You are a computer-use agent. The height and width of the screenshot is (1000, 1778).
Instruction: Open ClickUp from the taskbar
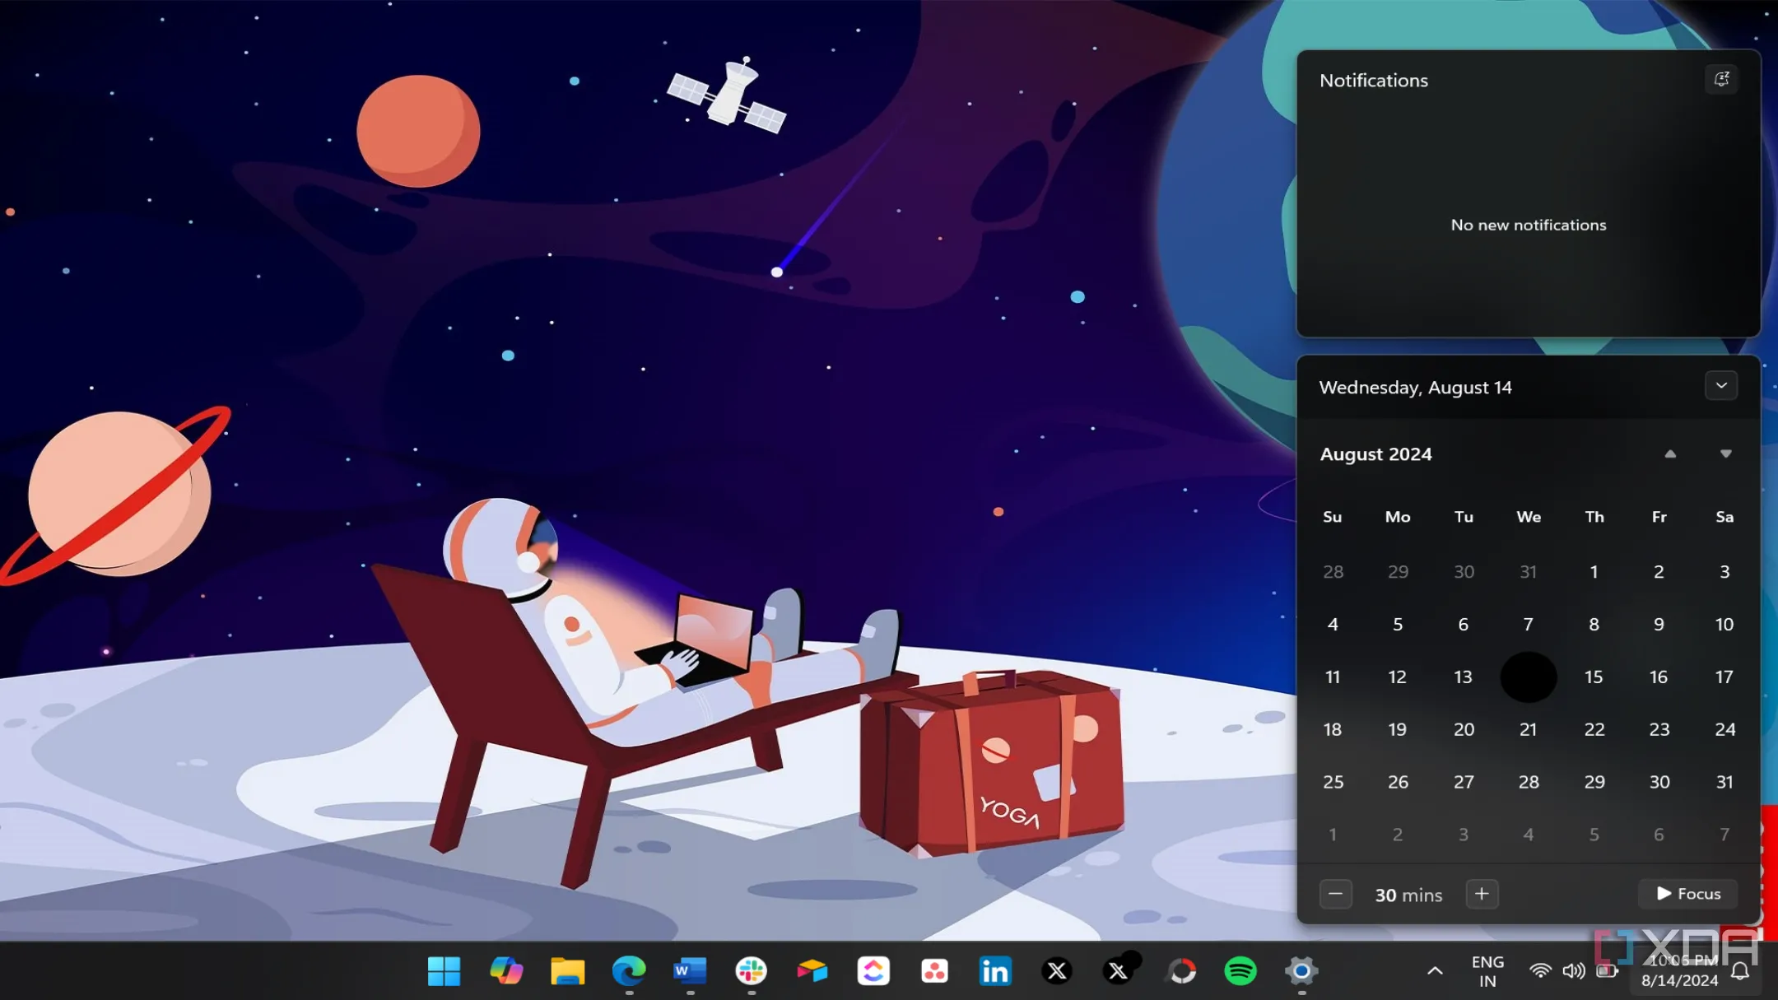[x=873, y=971]
